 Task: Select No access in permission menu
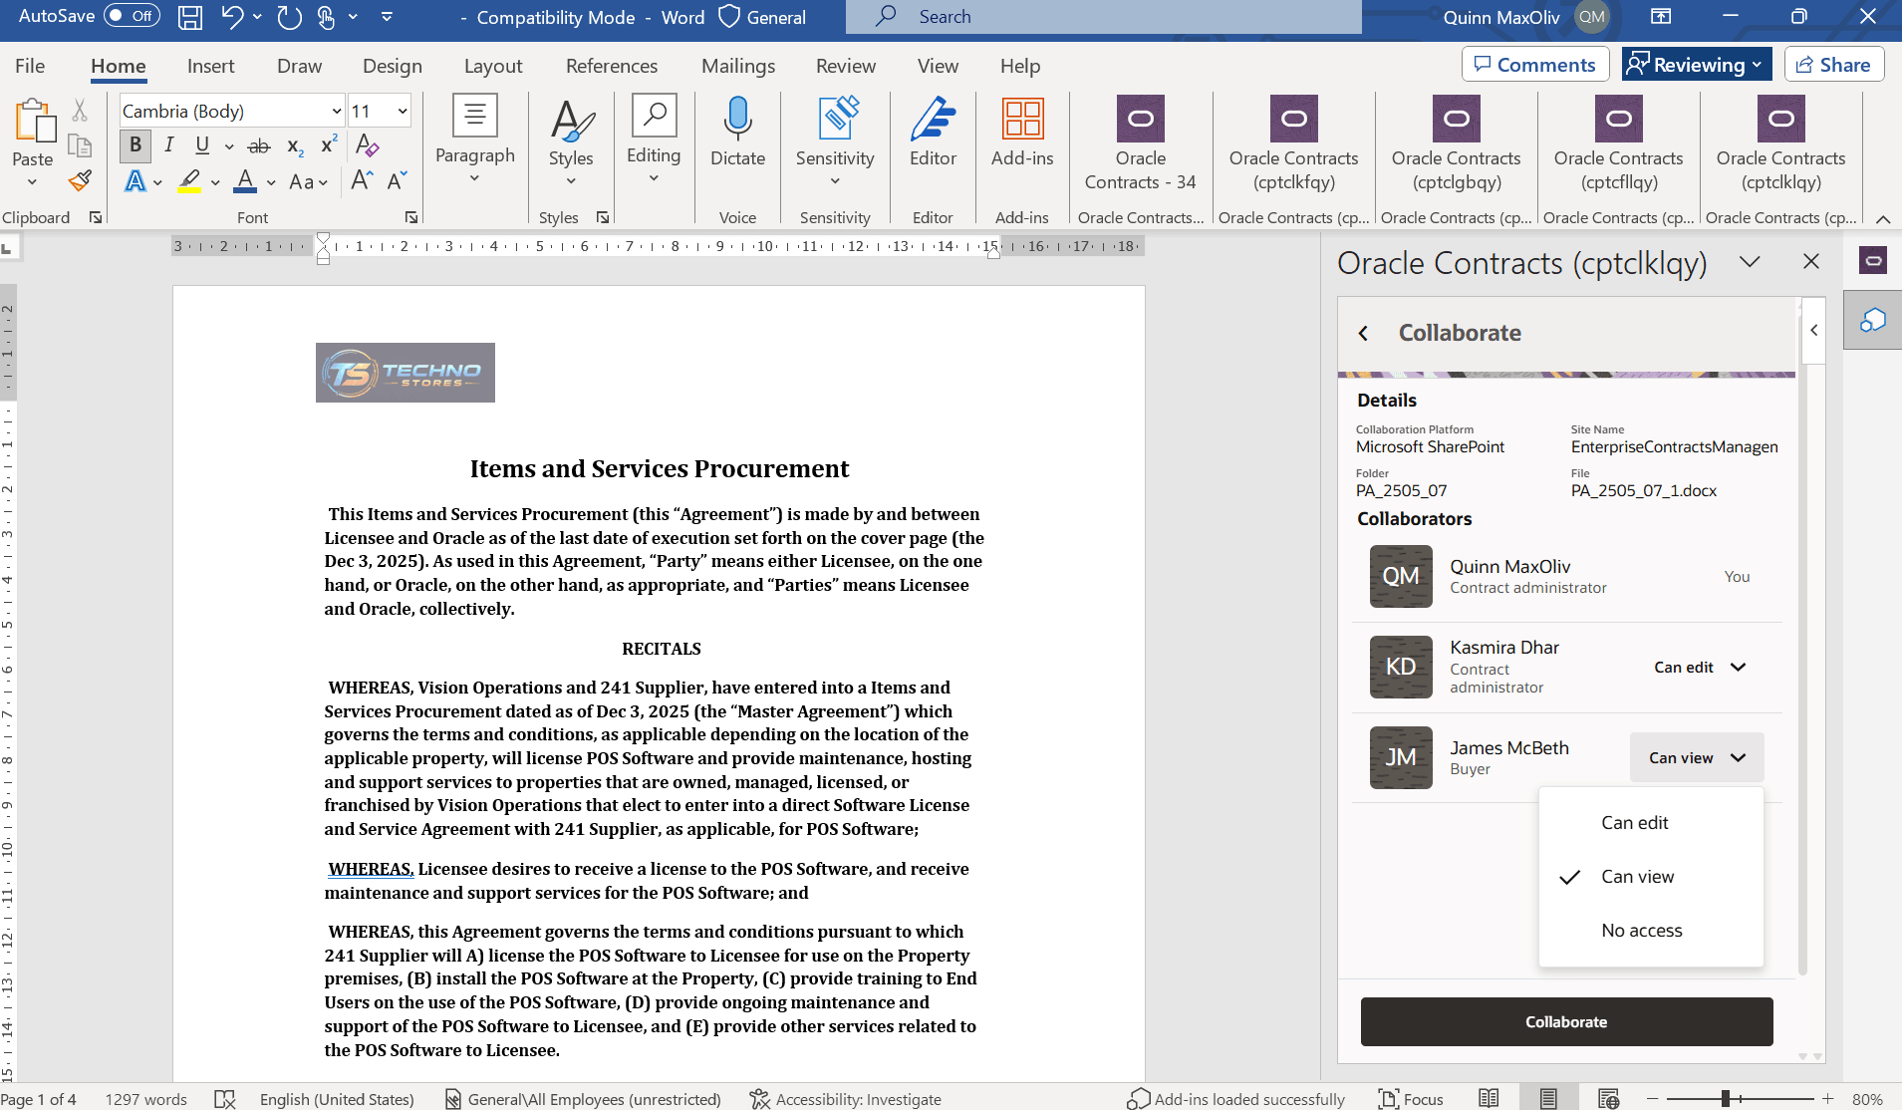(1641, 931)
